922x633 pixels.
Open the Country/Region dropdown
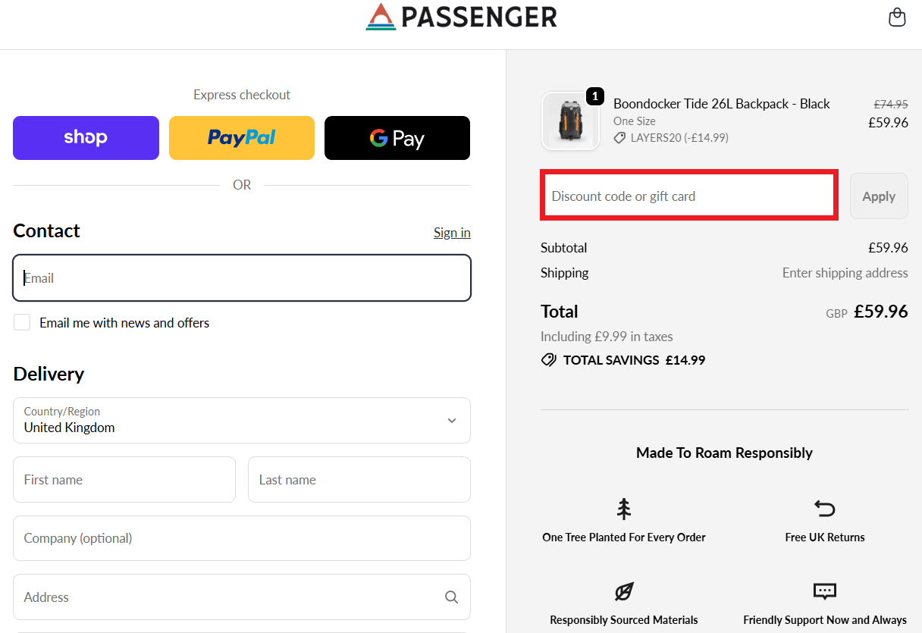(x=241, y=420)
